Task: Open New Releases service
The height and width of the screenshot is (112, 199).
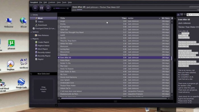Action: [x=43, y=35]
